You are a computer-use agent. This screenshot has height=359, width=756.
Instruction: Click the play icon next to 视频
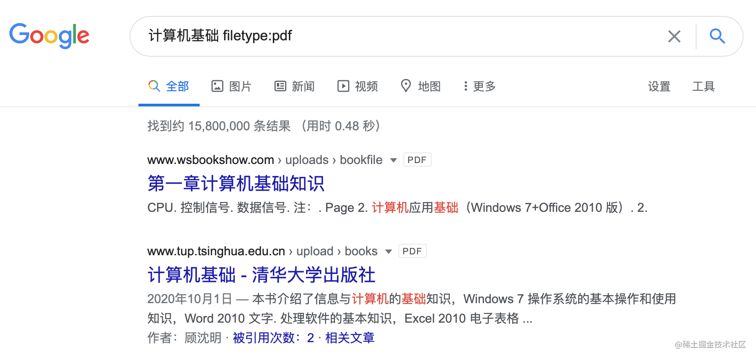click(x=343, y=86)
